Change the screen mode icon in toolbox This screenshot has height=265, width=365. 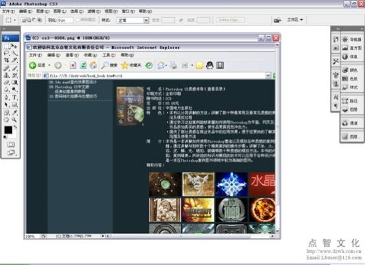[11, 153]
